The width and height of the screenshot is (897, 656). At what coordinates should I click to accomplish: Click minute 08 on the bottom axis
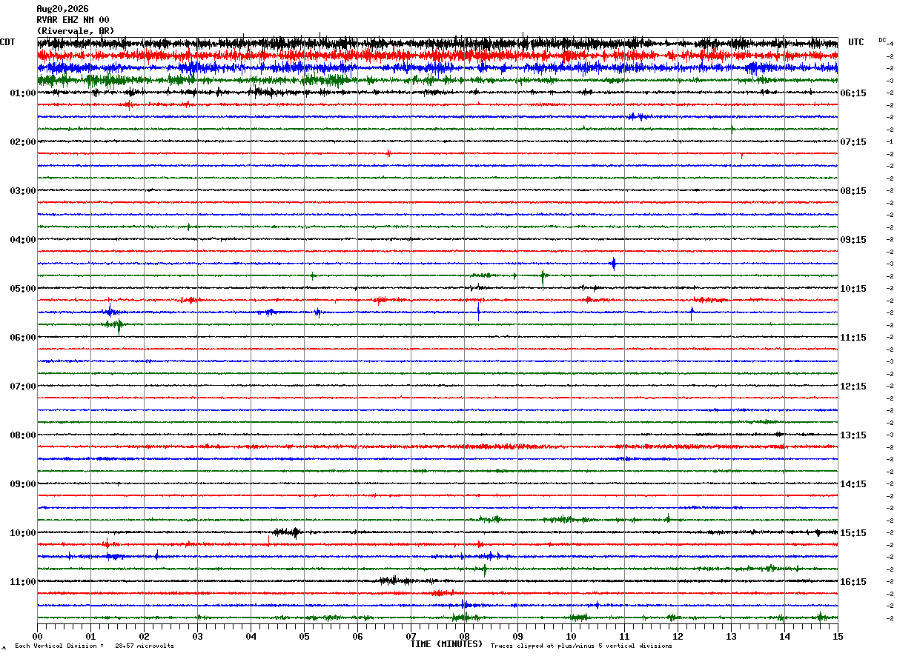point(464,636)
